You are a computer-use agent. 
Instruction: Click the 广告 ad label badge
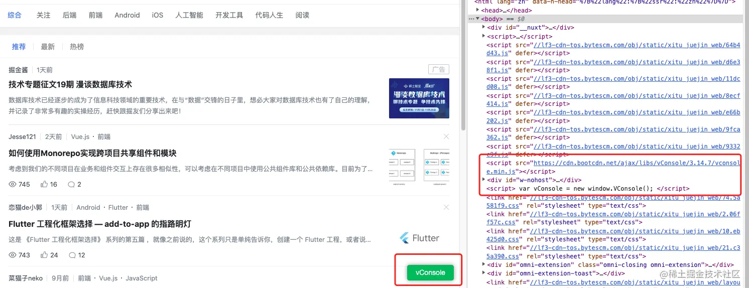pos(439,70)
